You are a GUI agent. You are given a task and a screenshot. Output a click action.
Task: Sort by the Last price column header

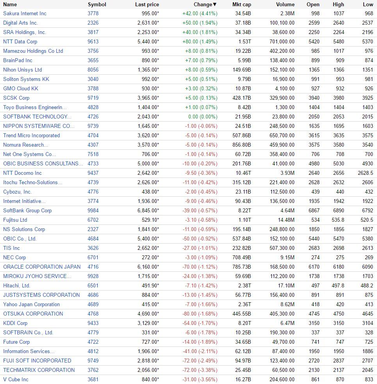147,4
